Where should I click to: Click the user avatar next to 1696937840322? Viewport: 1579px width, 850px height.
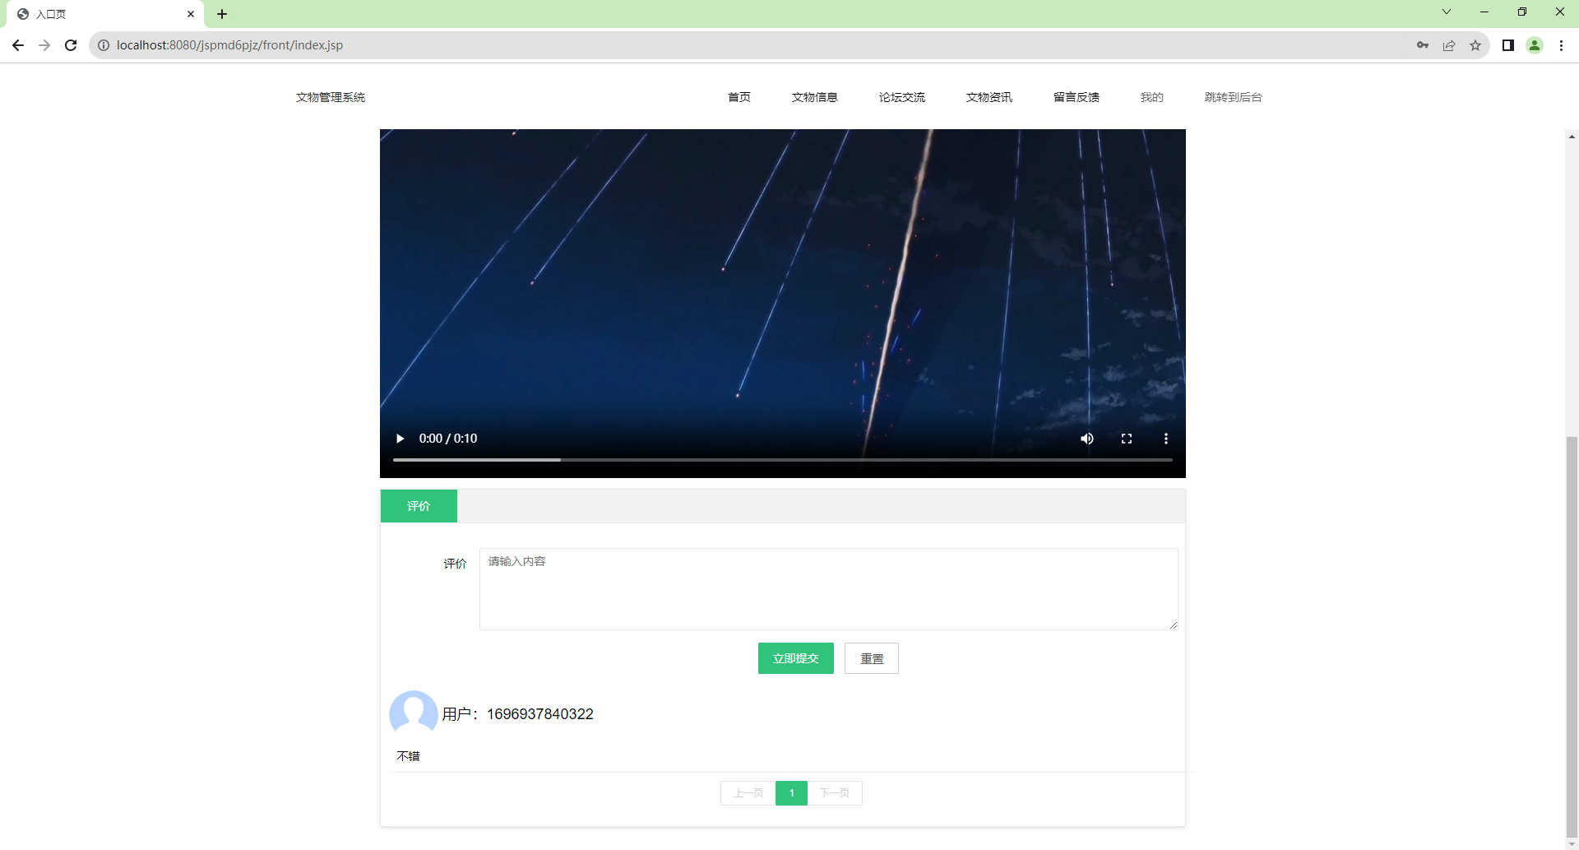tap(414, 714)
